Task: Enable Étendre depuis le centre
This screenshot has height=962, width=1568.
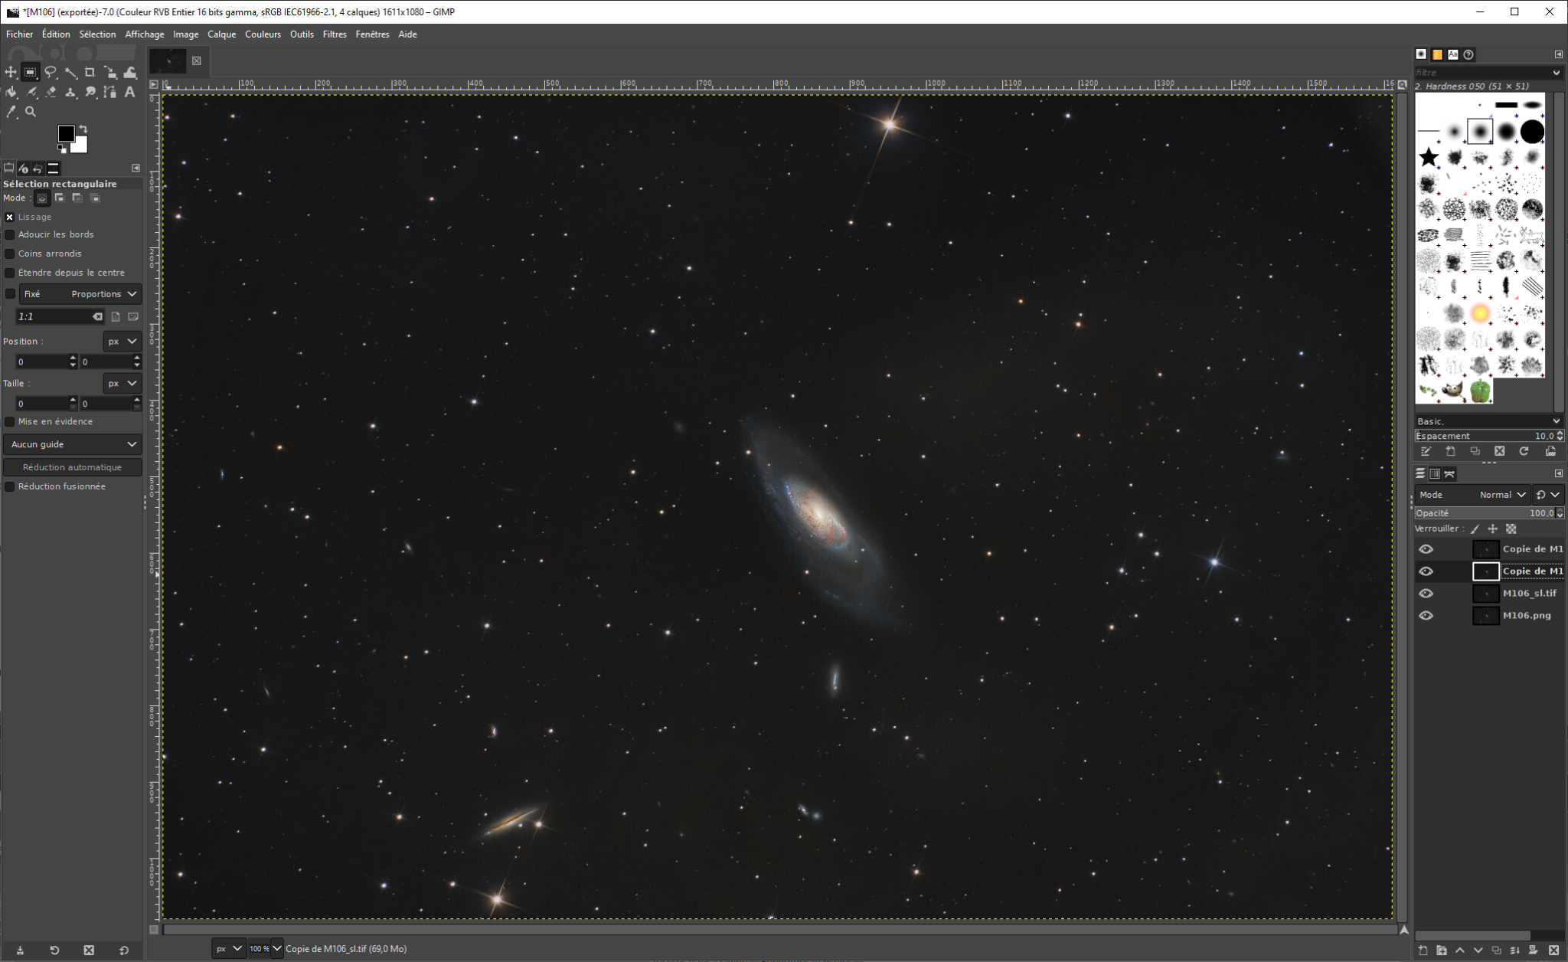Action: click(10, 273)
